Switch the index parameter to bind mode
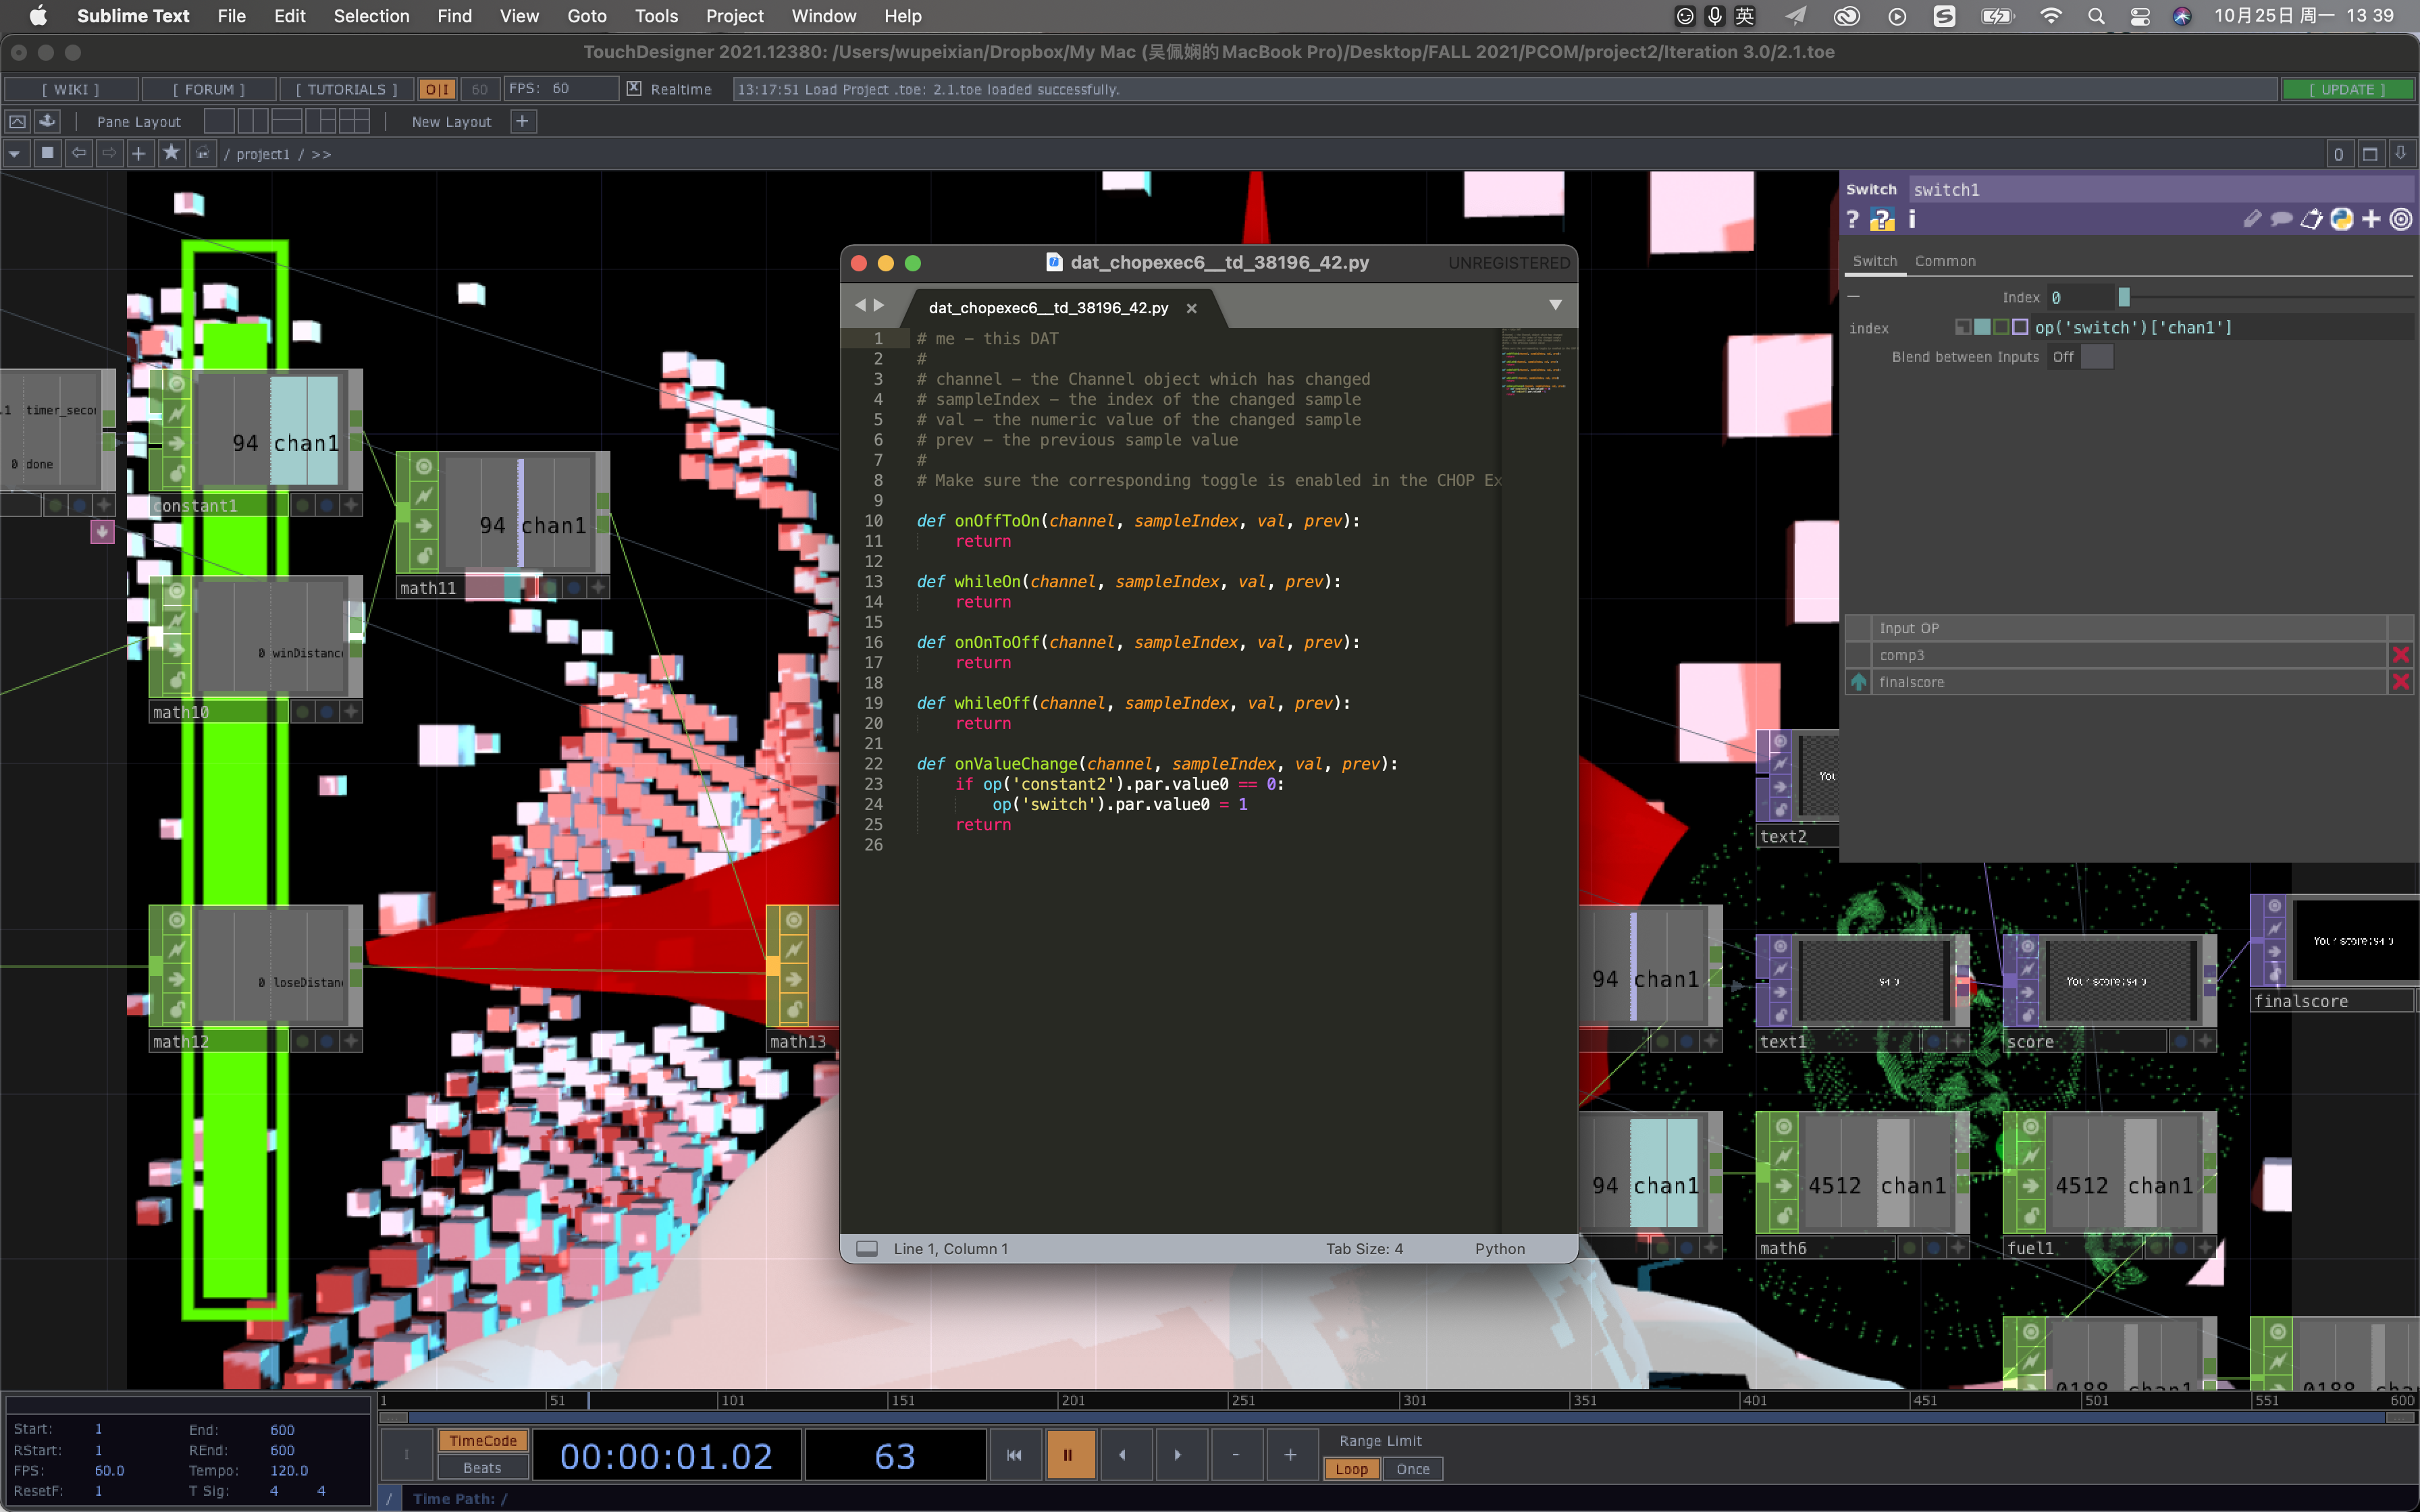2420x1512 pixels. pyautogui.click(x=2020, y=327)
